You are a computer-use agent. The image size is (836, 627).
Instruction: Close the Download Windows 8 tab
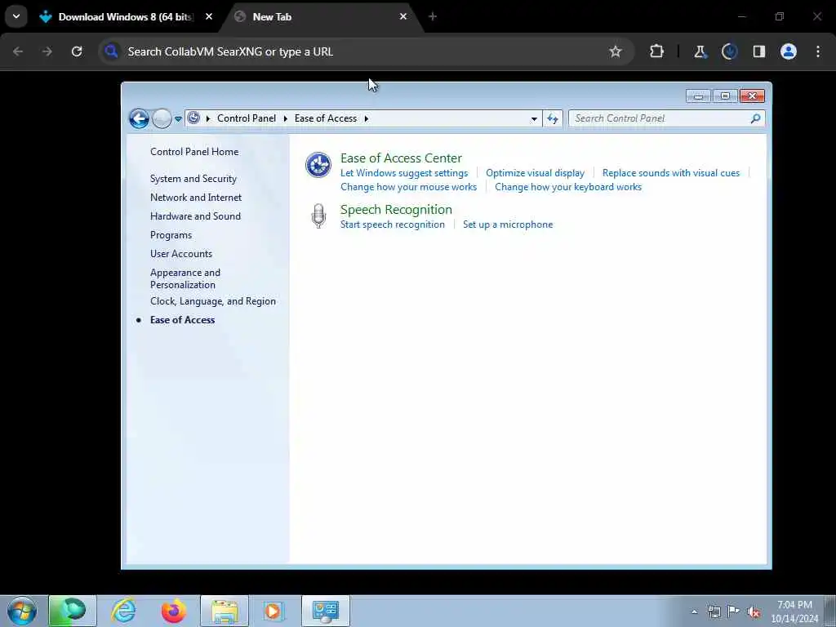209,16
